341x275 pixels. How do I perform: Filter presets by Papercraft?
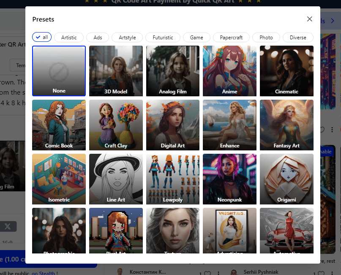pyautogui.click(x=231, y=38)
